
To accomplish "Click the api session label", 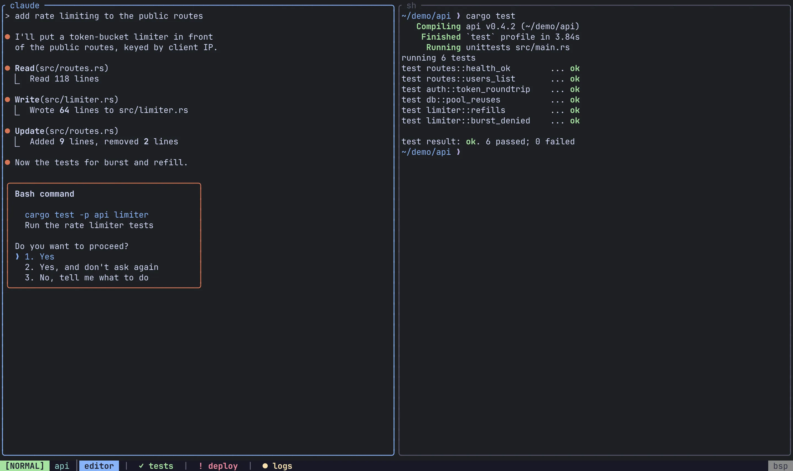I will click(62, 465).
